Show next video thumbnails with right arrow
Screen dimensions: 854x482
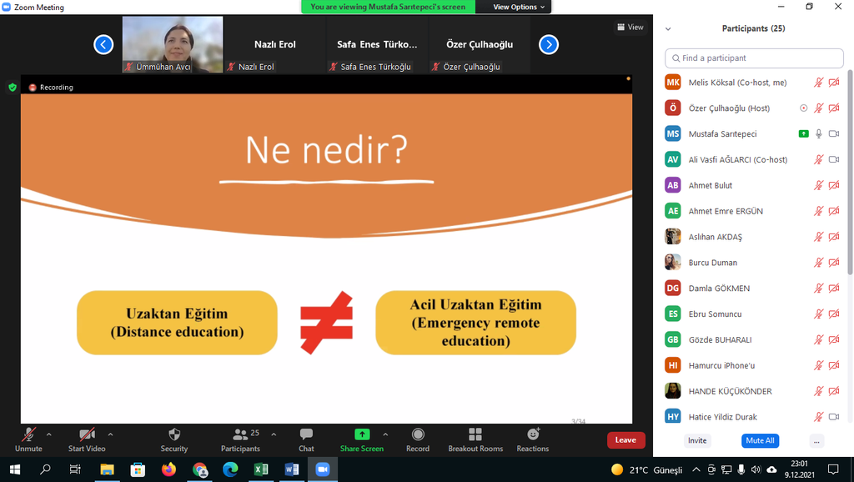click(x=549, y=45)
